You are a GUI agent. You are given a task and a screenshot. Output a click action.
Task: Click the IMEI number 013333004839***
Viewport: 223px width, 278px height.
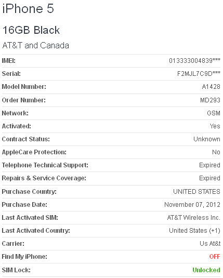pyautogui.click(x=194, y=61)
